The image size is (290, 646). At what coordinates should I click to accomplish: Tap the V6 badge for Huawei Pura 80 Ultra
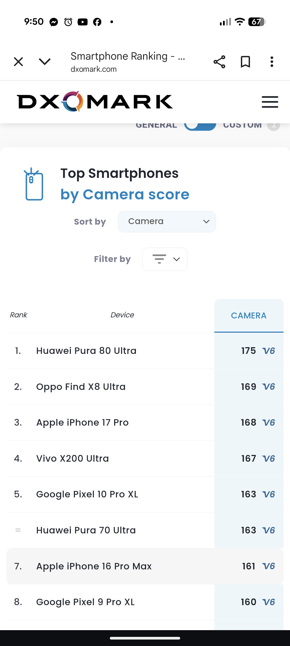pos(269,351)
